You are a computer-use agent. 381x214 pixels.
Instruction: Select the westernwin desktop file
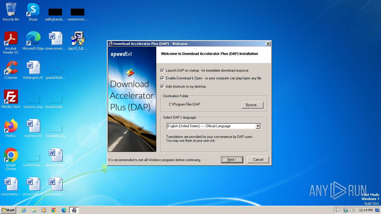78,14
